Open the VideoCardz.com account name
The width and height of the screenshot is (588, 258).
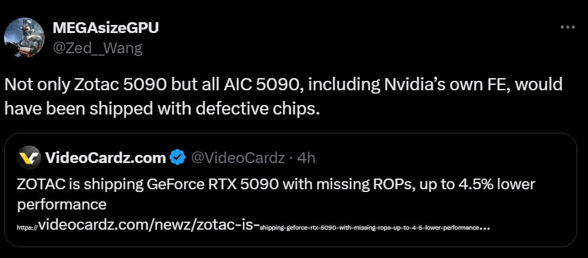pos(106,158)
